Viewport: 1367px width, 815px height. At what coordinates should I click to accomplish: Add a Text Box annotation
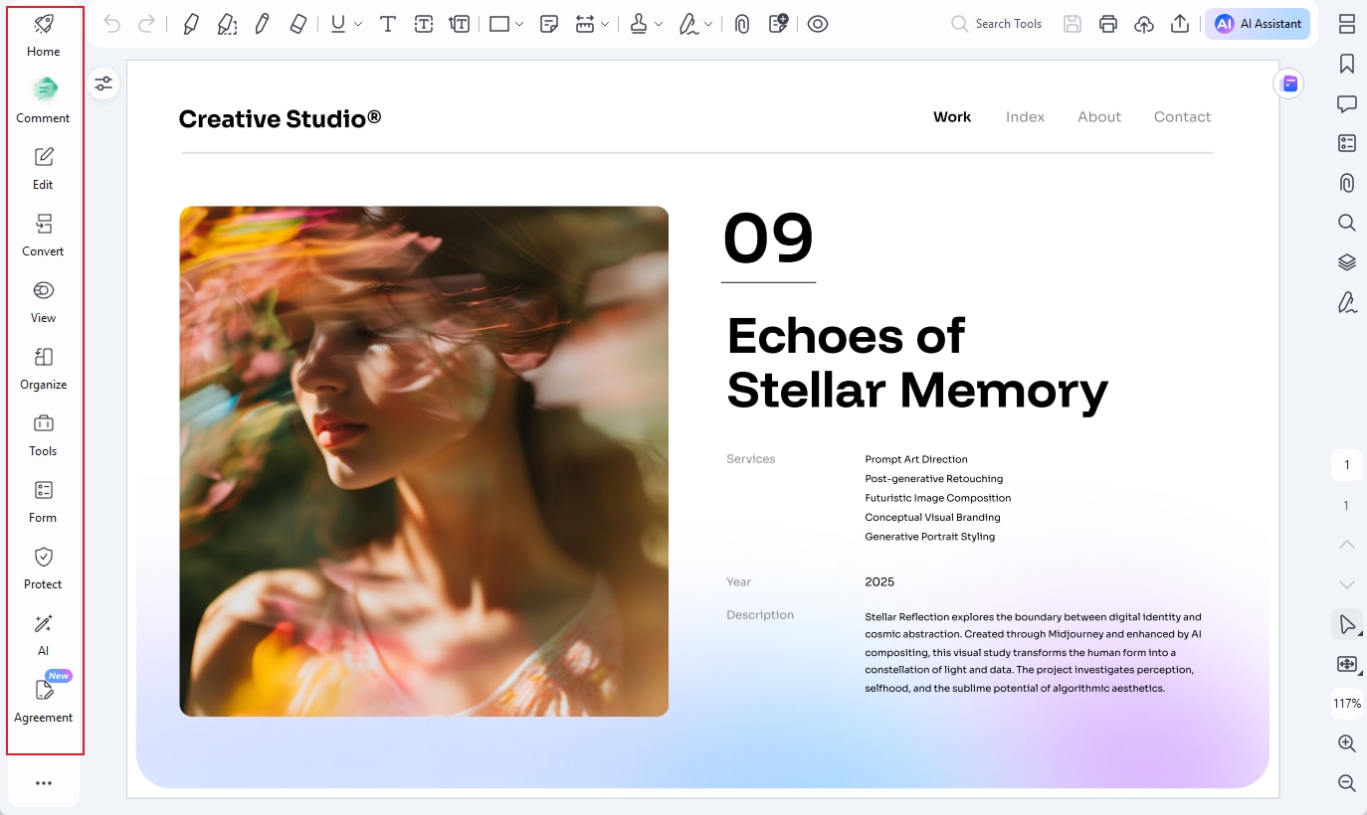[x=424, y=24]
